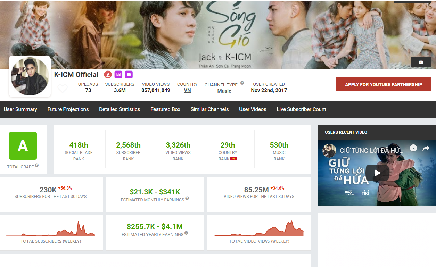This screenshot has width=436, height=267.
Task: Click the Total Video Views weekly chart
Action: [259, 228]
